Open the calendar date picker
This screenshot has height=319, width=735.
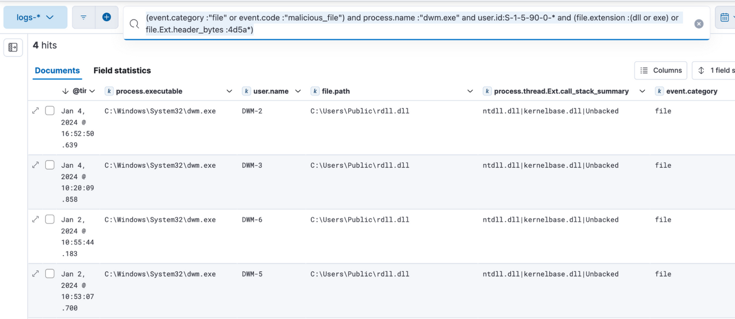point(724,17)
